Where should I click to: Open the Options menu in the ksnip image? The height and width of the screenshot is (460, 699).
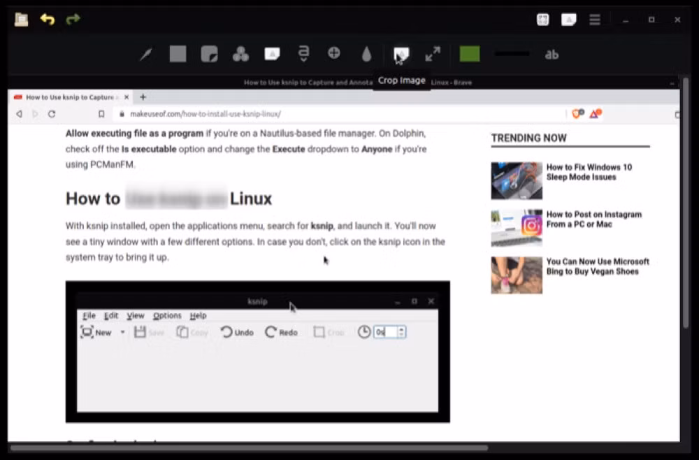pos(167,315)
